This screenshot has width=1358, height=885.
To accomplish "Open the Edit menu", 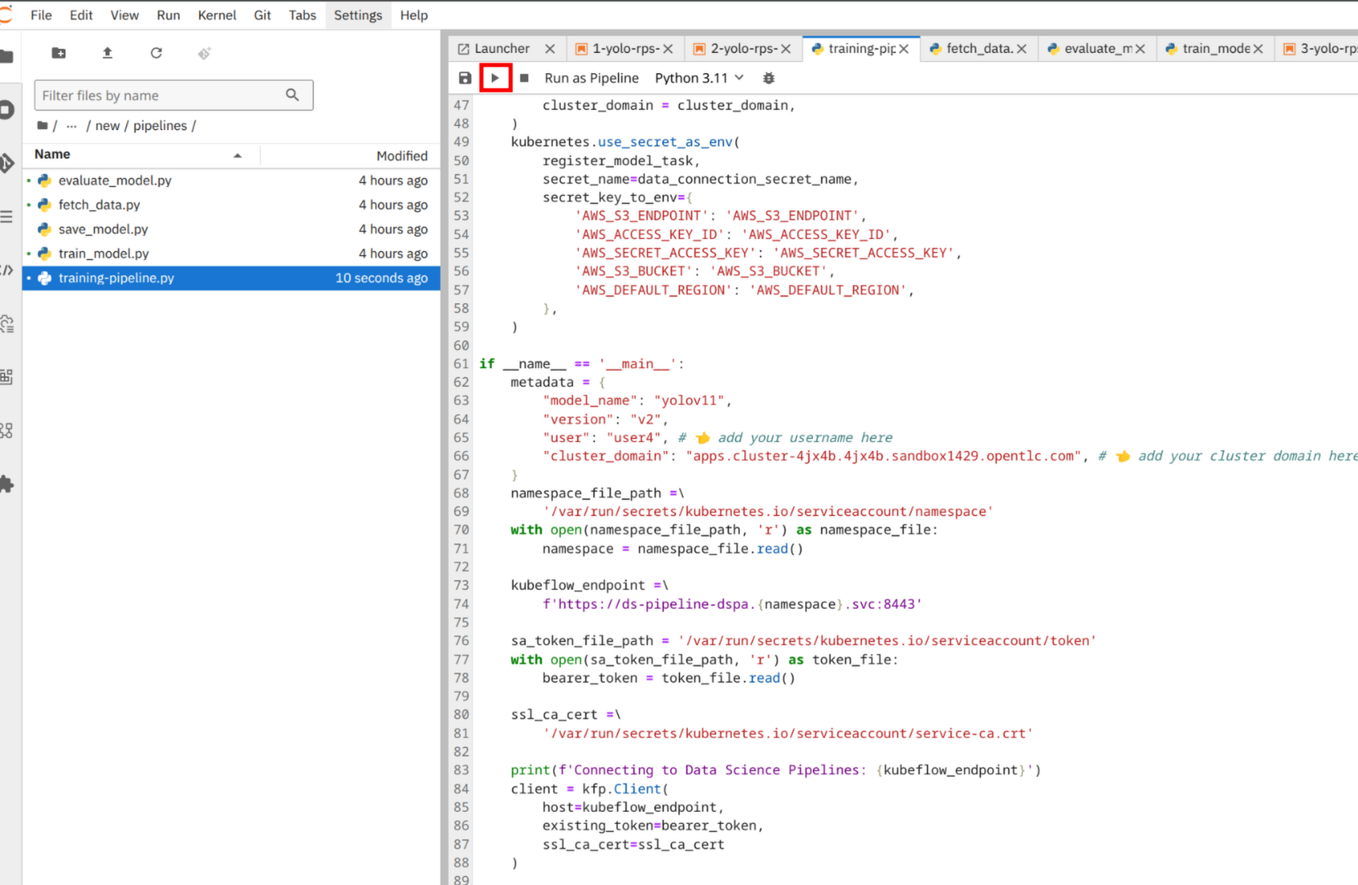I will coord(81,15).
